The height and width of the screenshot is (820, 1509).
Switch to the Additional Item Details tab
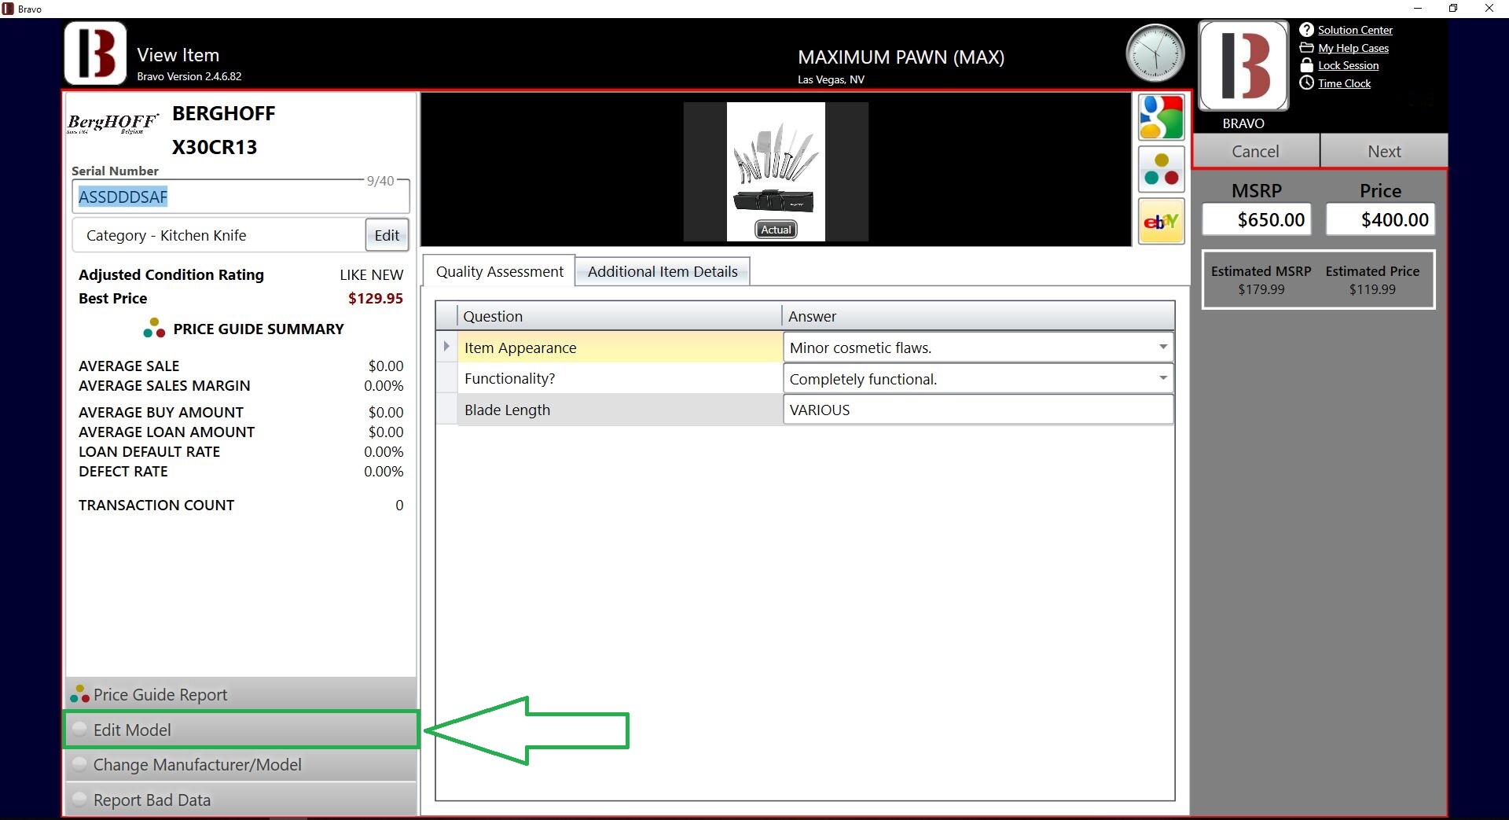point(663,271)
